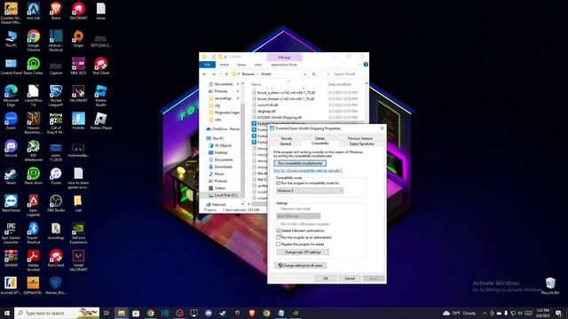568x319 pixels.
Task: Open Microsoft Edge desktop shortcut
Action: click(x=11, y=96)
